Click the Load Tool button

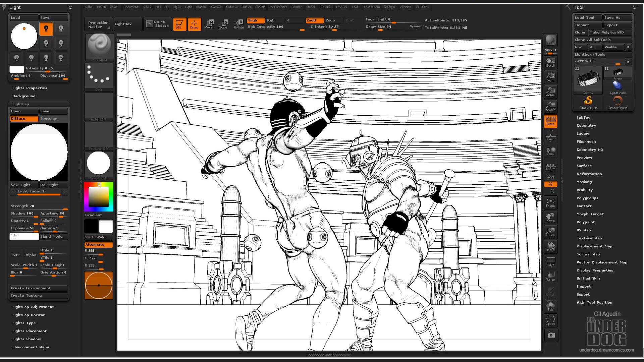coord(588,18)
